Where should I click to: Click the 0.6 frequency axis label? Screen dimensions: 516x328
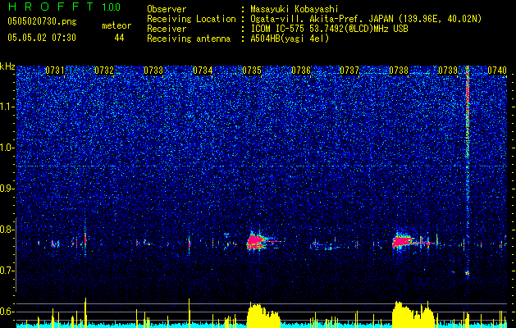tap(7, 312)
